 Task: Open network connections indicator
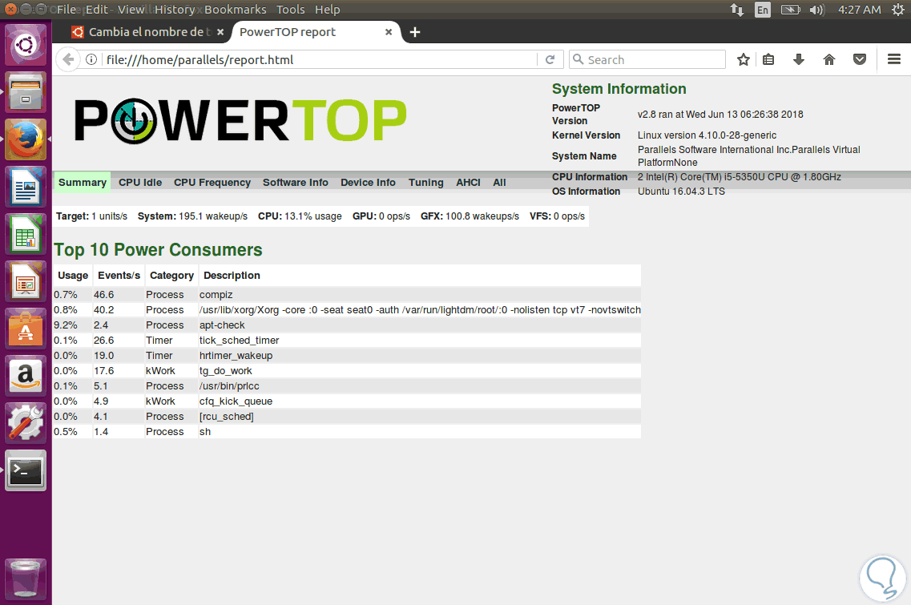[736, 10]
